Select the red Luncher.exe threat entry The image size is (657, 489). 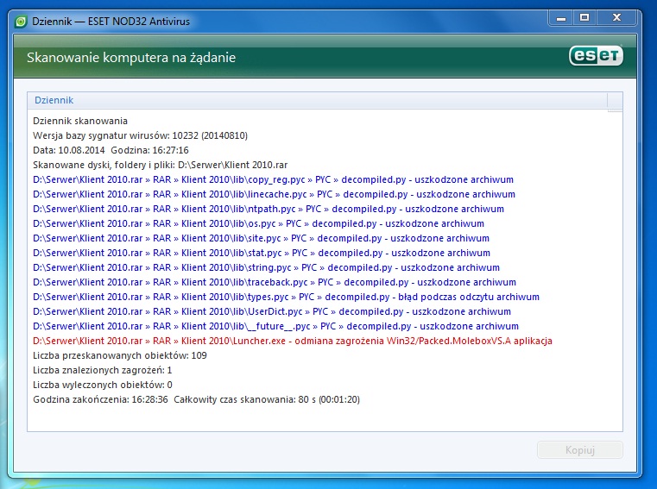pyautogui.click(x=293, y=341)
